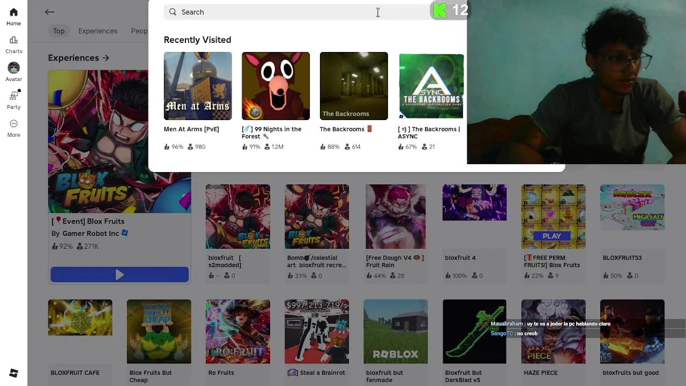Click the 1.2M player count text
686x386 pixels.
tap(277, 147)
